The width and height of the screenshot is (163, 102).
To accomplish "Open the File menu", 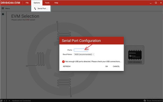I will 27,3.
